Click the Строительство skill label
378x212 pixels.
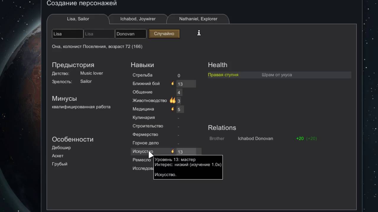(x=148, y=126)
